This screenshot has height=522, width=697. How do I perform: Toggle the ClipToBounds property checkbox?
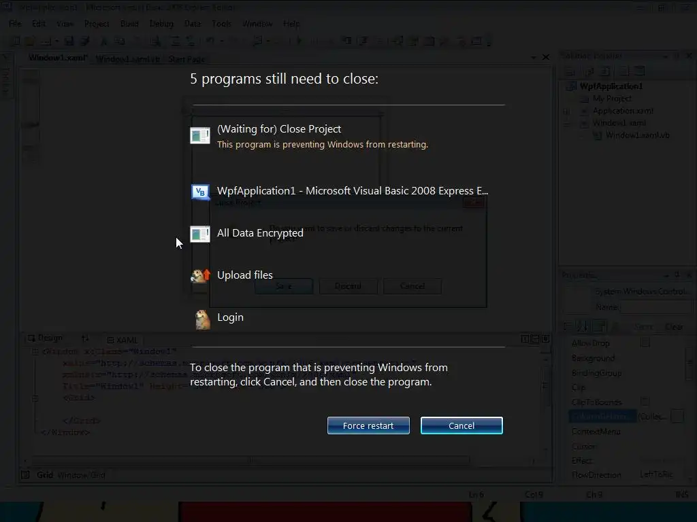(645, 401)
